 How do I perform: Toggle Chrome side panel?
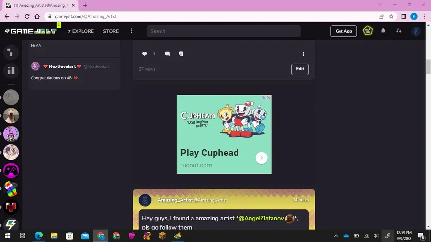coord(404,16)
